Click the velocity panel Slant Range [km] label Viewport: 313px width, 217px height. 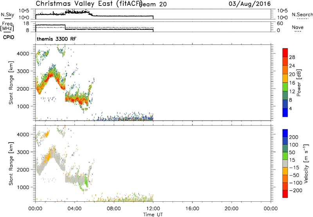coord(11,163)
